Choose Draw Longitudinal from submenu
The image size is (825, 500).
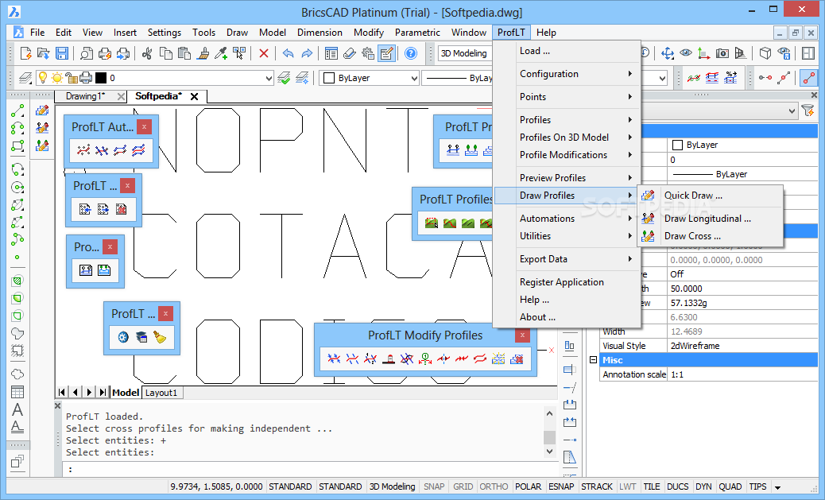click(710, 219)
